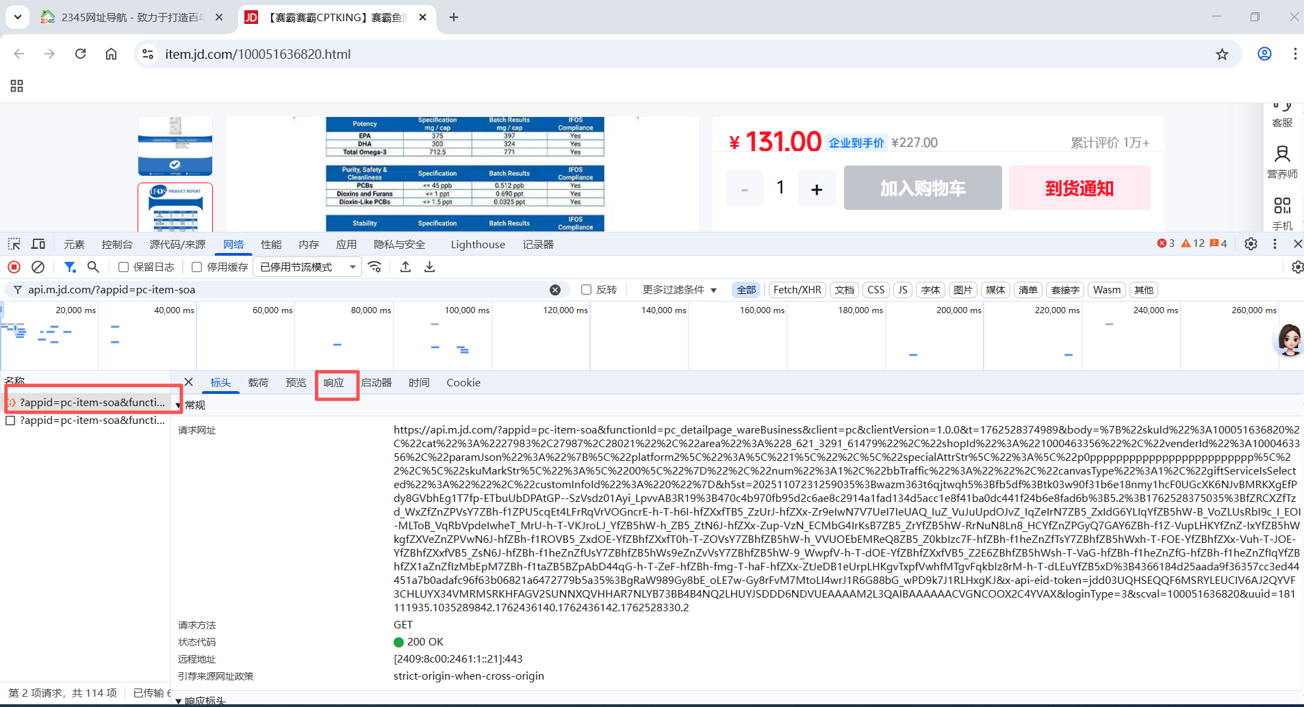Image resolution: width=1304 pixels, height=707 pixels.
Task: Enable the 保留日志 checkbox
Action: 124,267
